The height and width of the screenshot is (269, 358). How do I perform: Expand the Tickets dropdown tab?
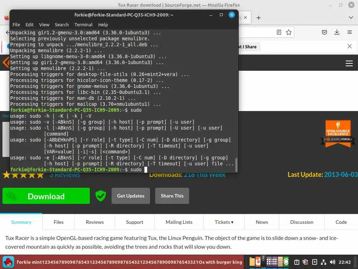(224, 222)
